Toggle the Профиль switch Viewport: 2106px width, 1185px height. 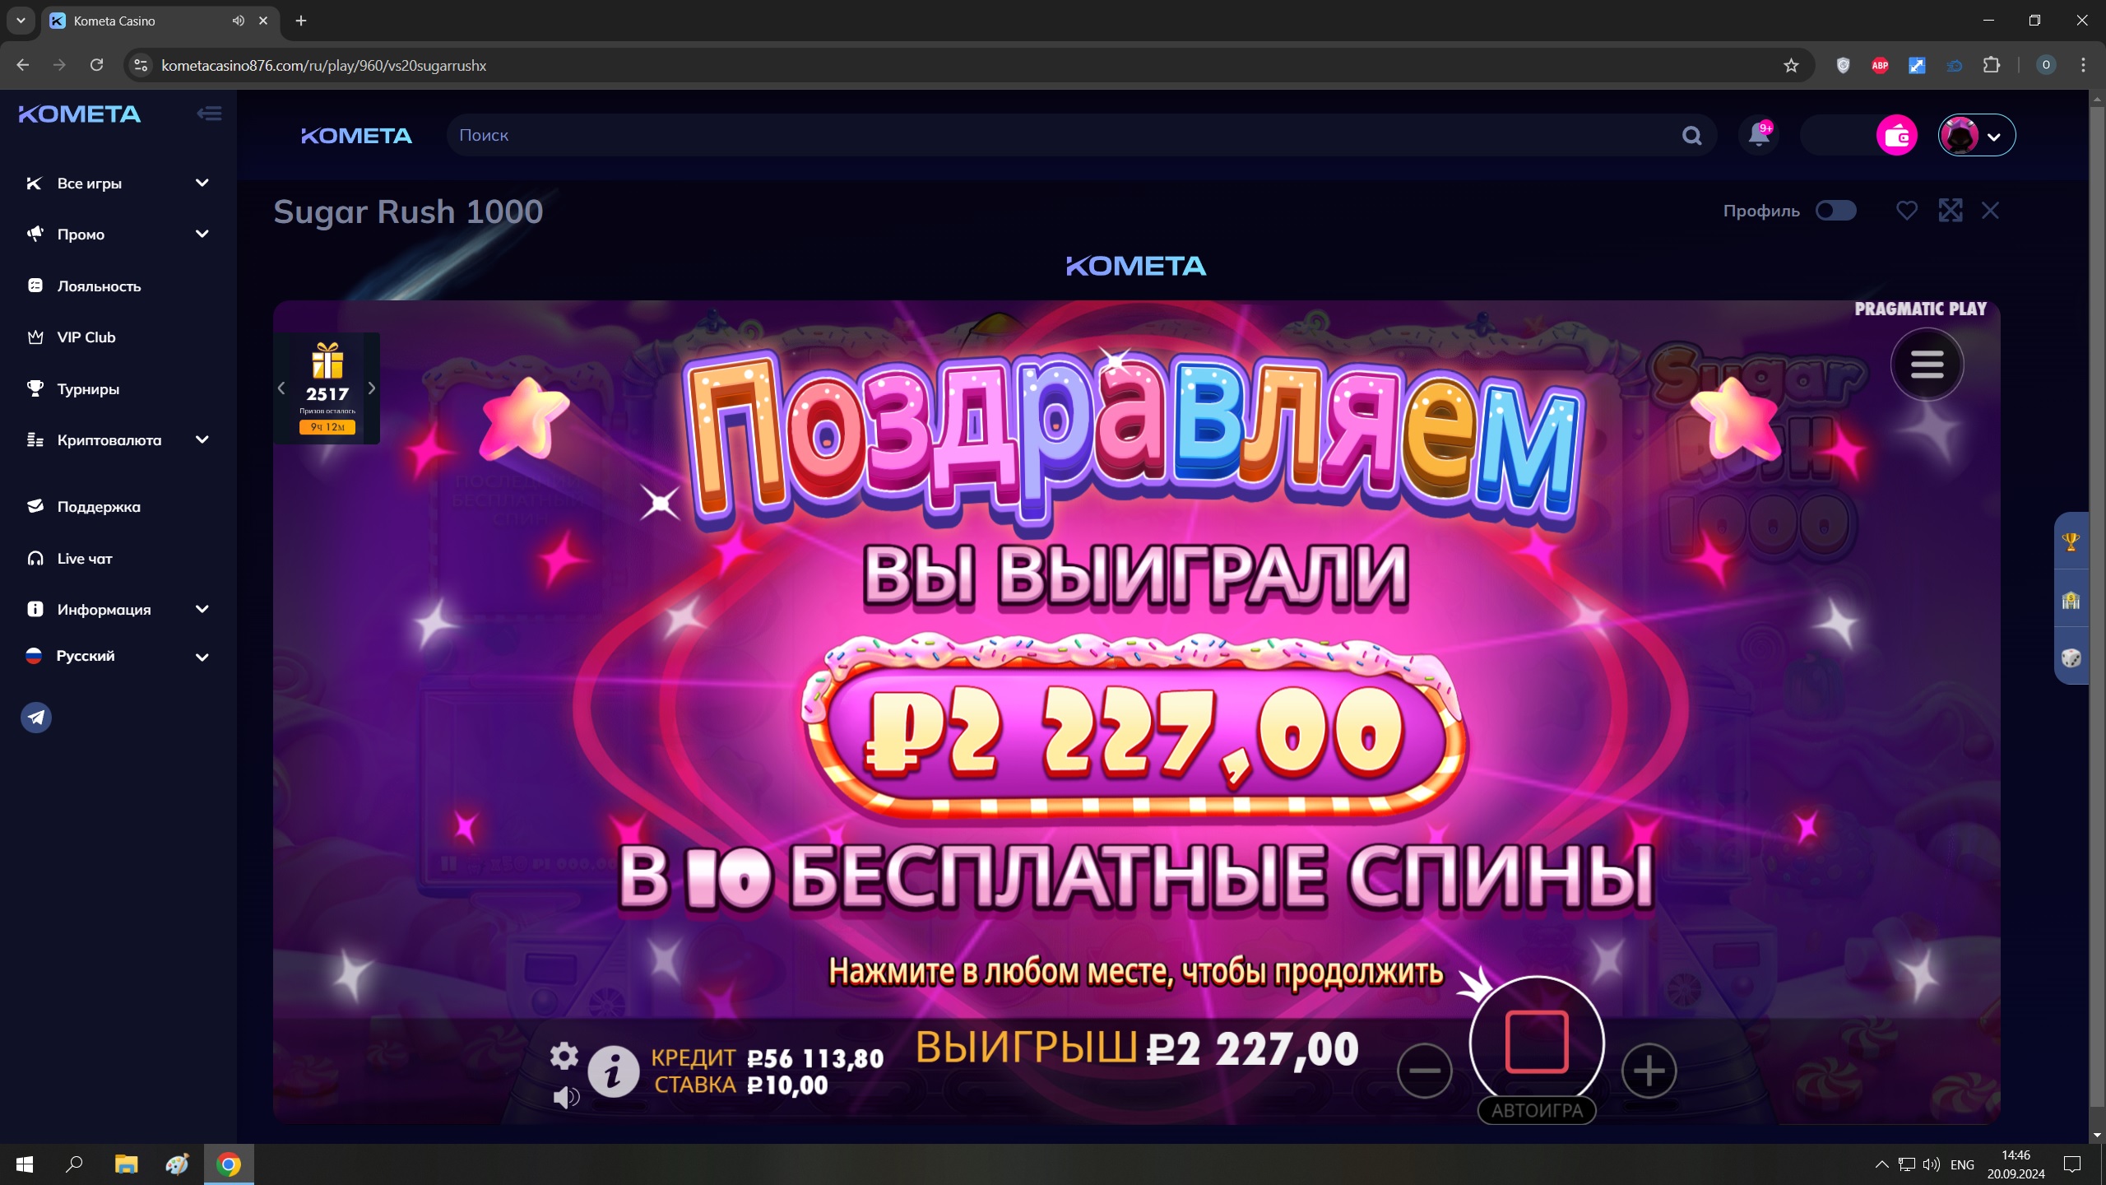point(1835,211)
